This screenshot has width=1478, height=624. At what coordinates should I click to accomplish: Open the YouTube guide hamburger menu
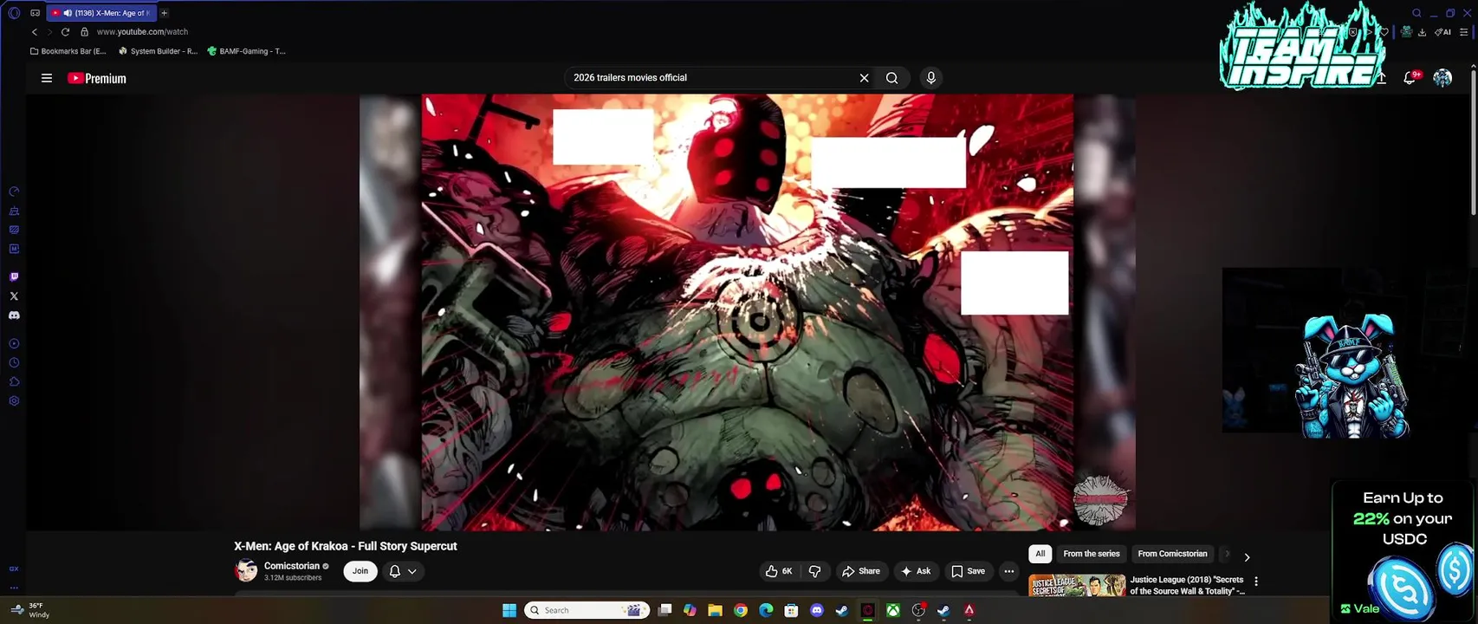pyautogui.click(x=47, y=78)
